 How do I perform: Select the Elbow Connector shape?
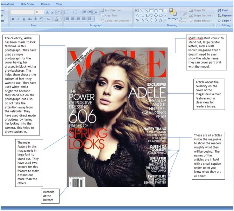click(x=142, y=15)
